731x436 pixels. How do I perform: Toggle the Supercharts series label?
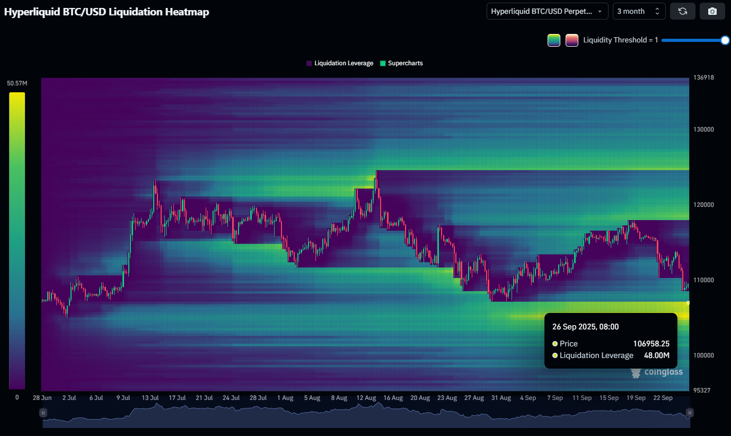[x=405, y=63]
